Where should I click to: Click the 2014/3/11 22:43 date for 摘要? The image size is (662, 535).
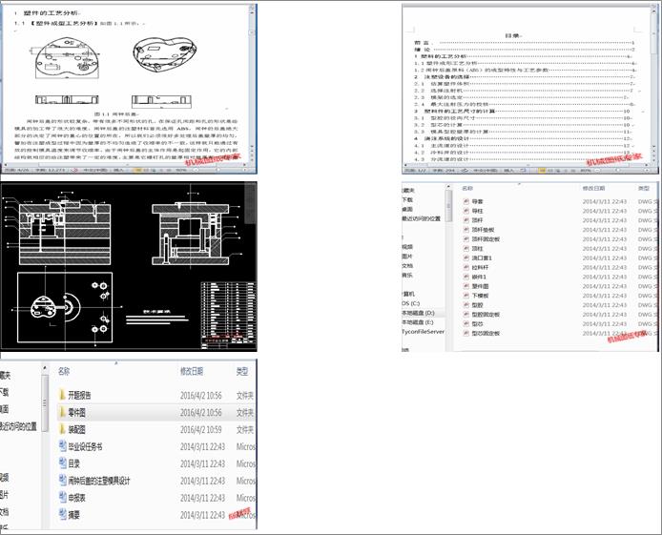(x=202, y=515)
